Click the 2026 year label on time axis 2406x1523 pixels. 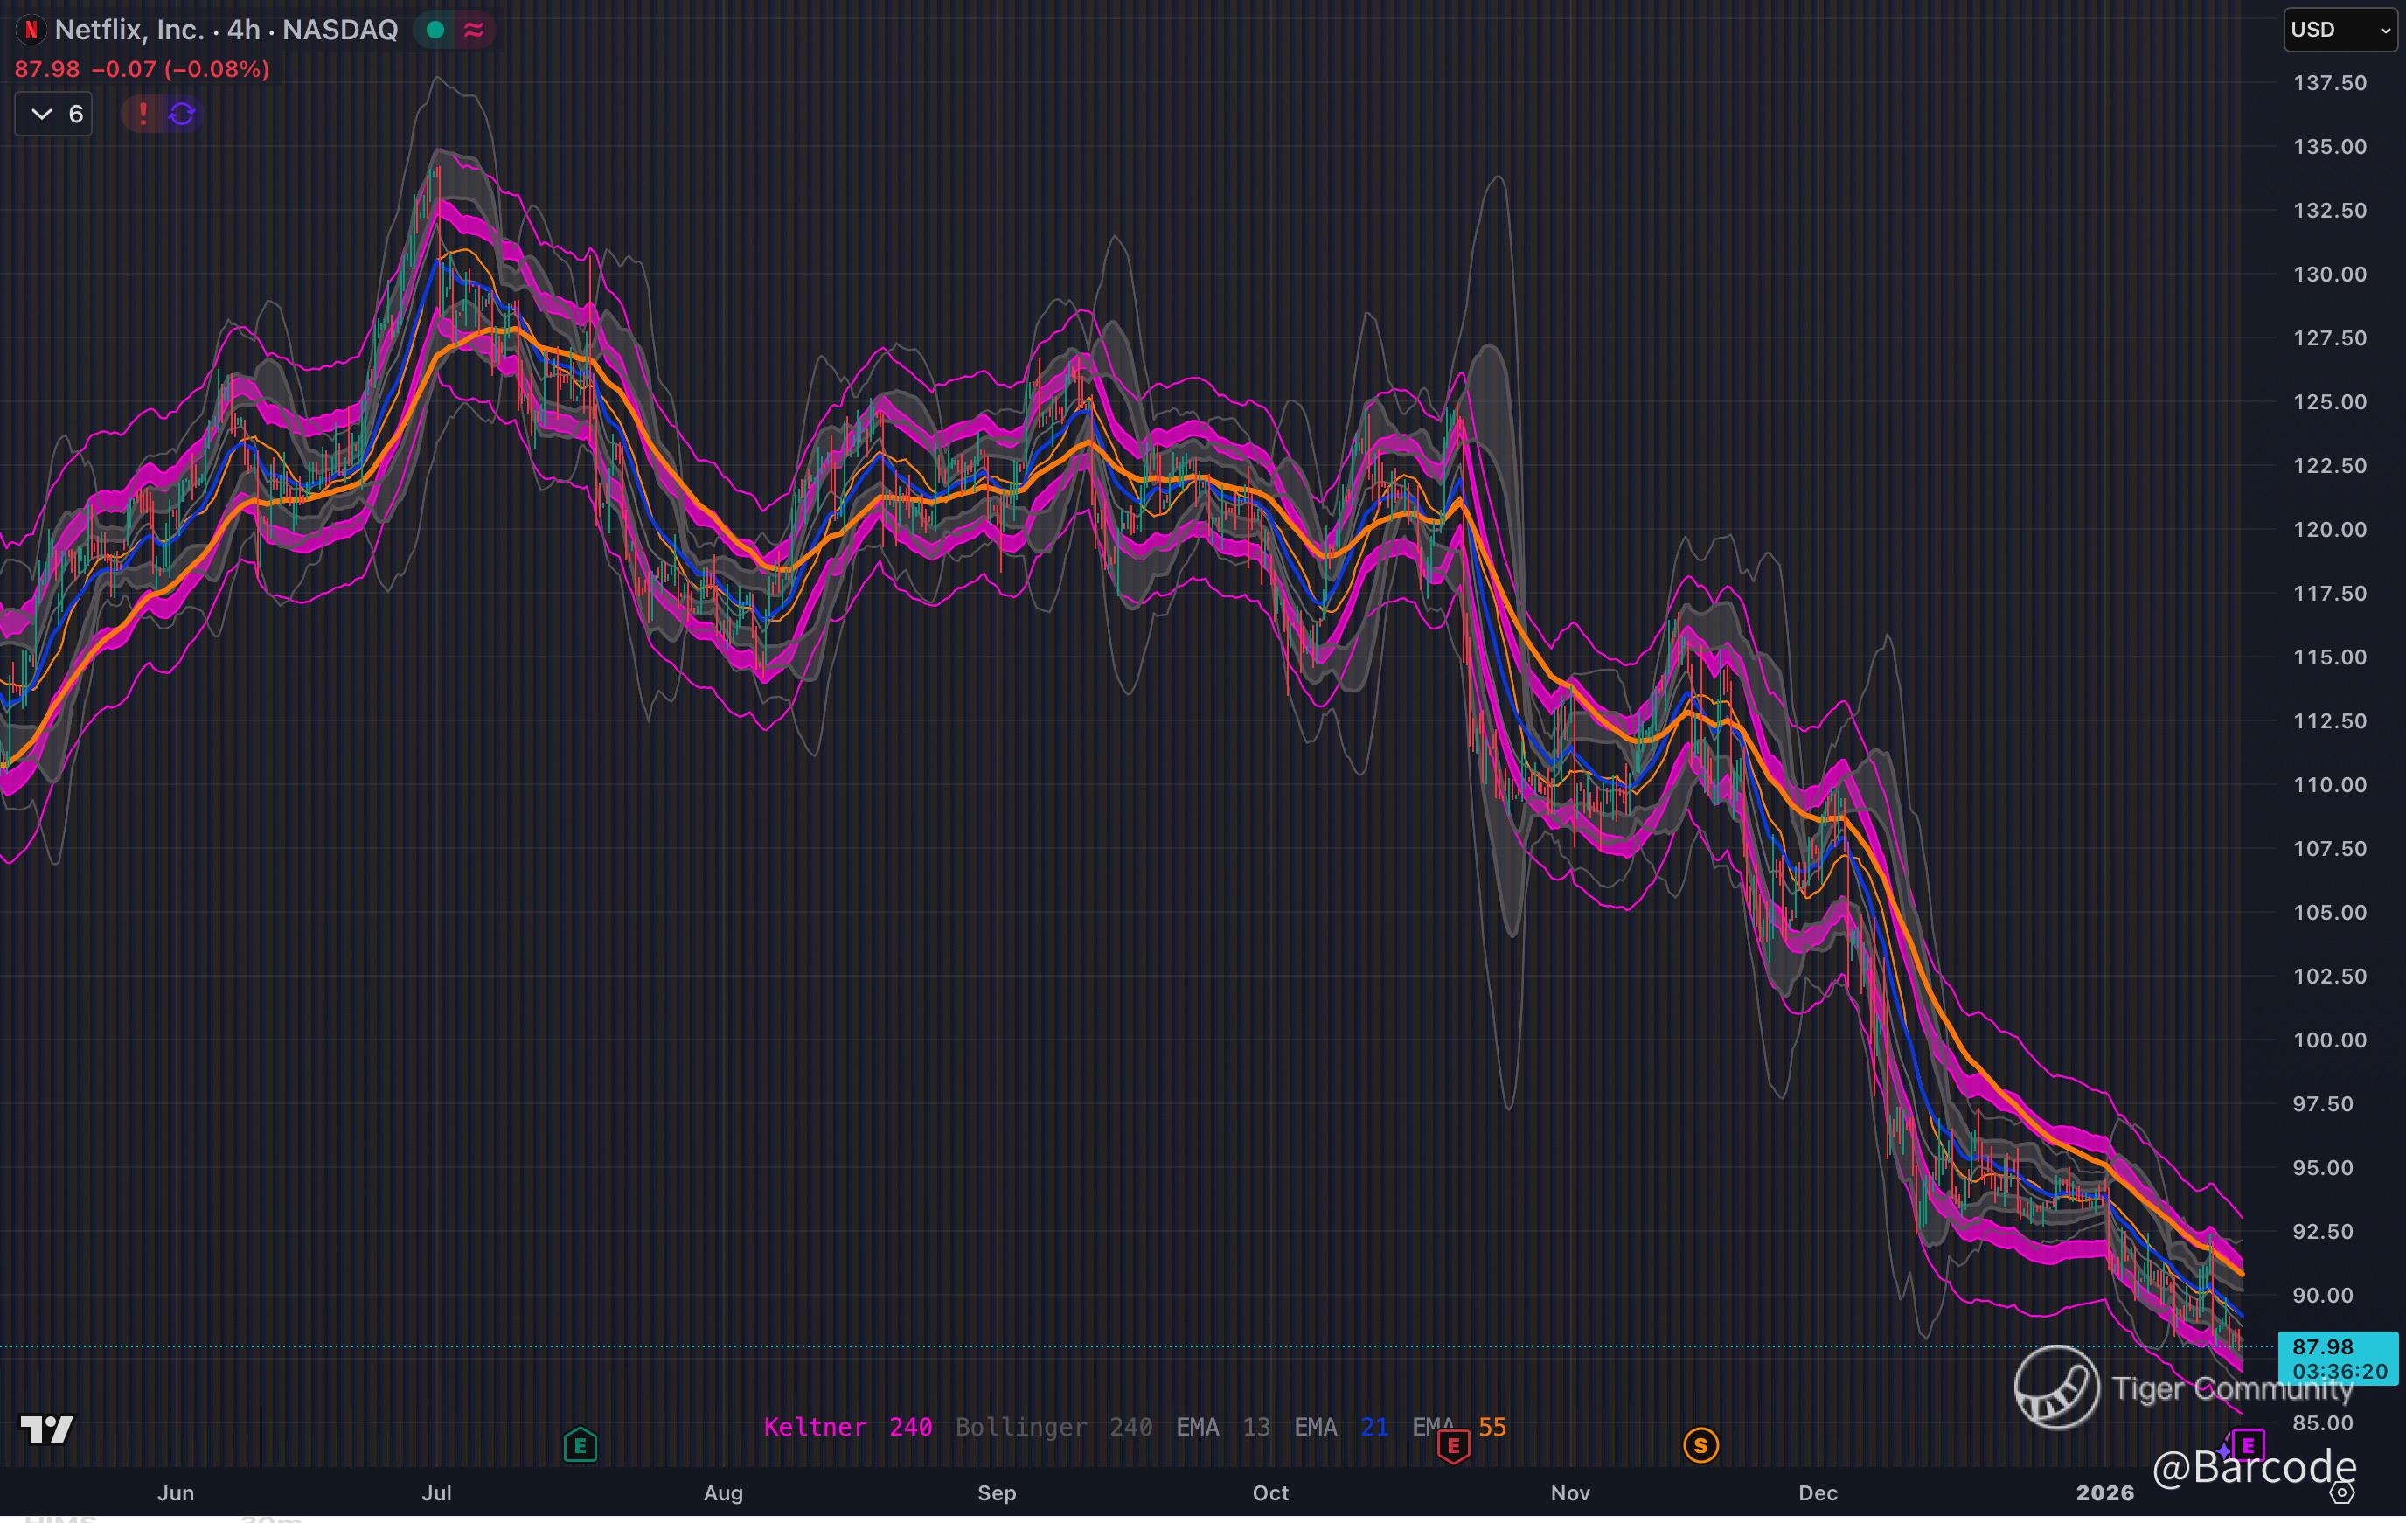2104,1493
